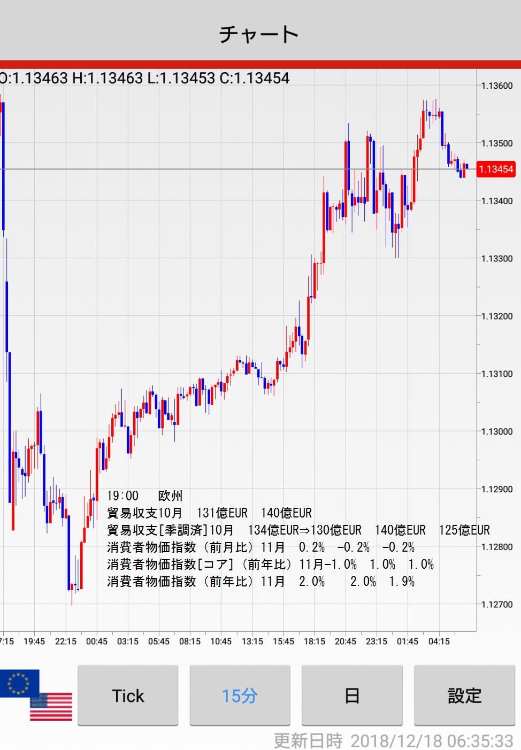Switch to the Tick chart
Image resolution: width=521 pixels, height=750 pixels.
click(128, 695)
